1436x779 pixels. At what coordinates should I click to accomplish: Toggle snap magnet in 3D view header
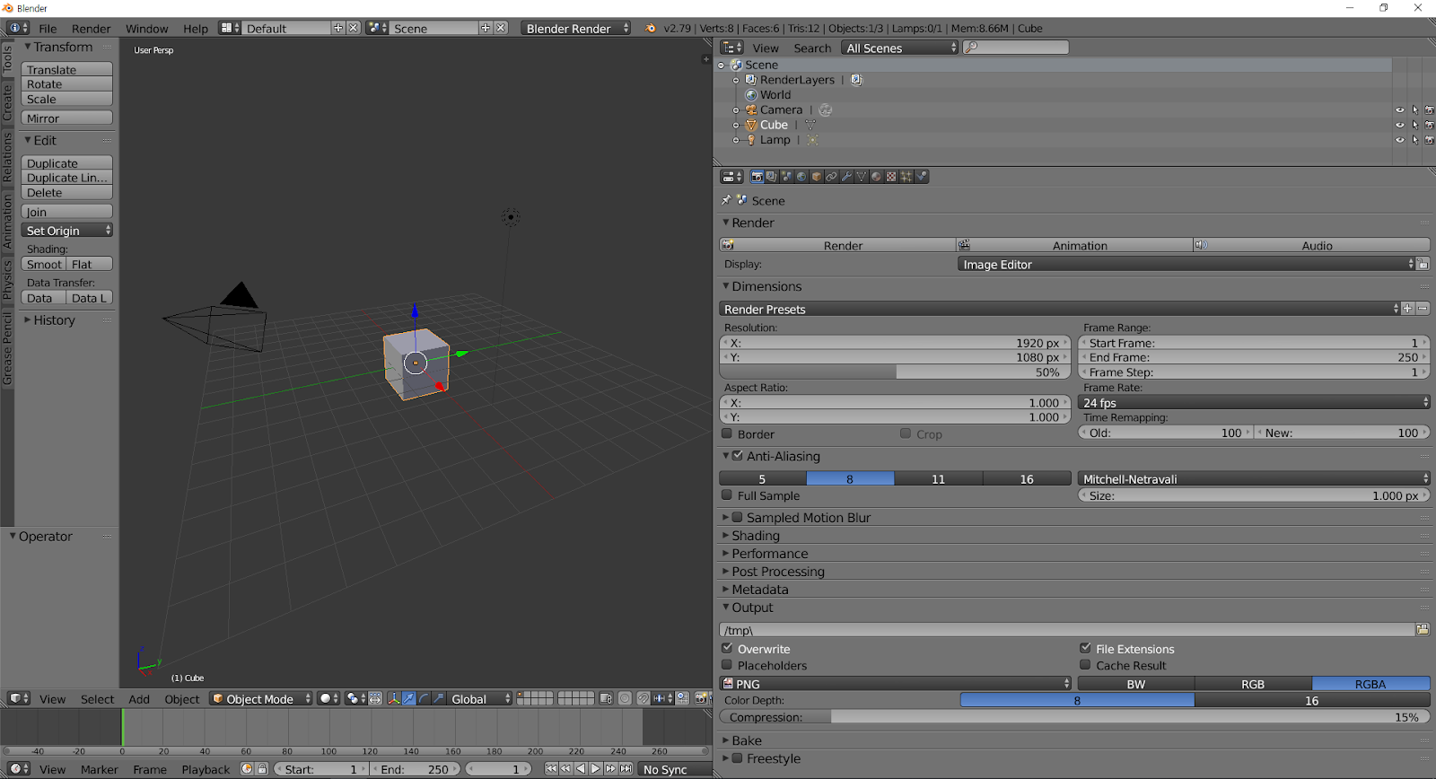(644, 698)
